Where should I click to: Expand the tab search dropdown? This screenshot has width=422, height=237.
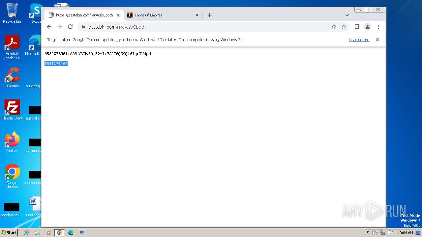[x=347, y=15]
